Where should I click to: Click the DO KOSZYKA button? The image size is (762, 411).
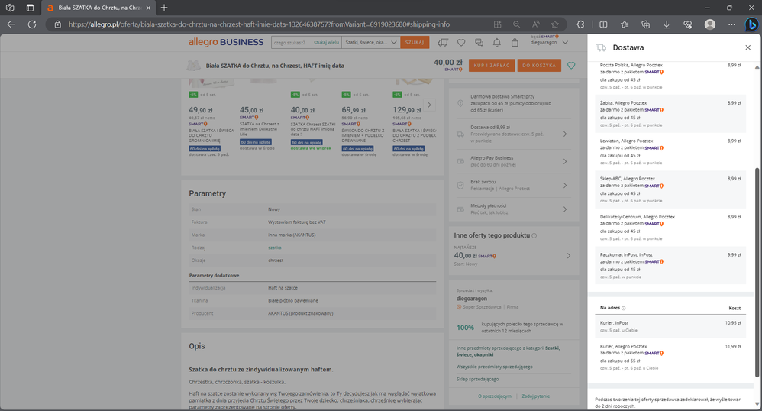point(538,66)
